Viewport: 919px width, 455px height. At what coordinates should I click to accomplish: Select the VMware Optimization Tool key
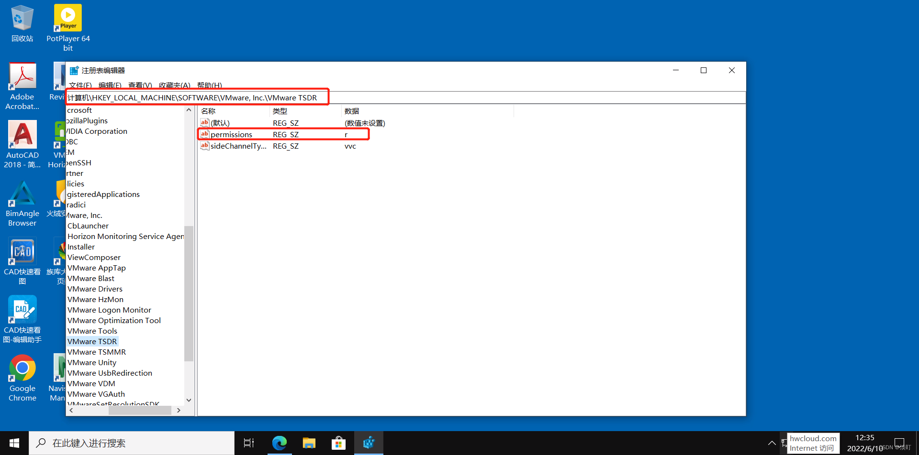[x=114, y=320]
